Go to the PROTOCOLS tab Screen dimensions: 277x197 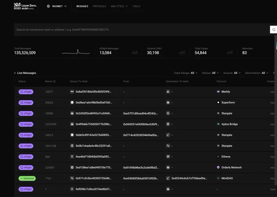(99, 6)
